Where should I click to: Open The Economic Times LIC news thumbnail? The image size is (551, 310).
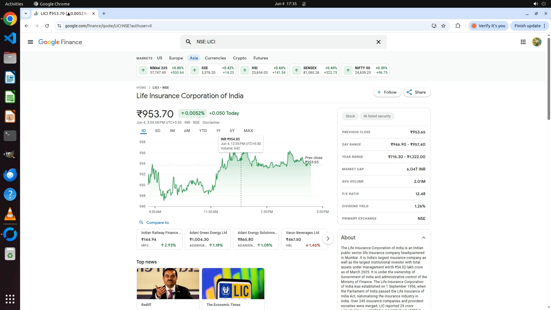pyautogui.click(x=233, y=284)
